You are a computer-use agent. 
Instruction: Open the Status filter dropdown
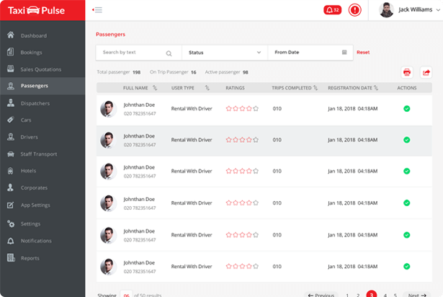224,53
